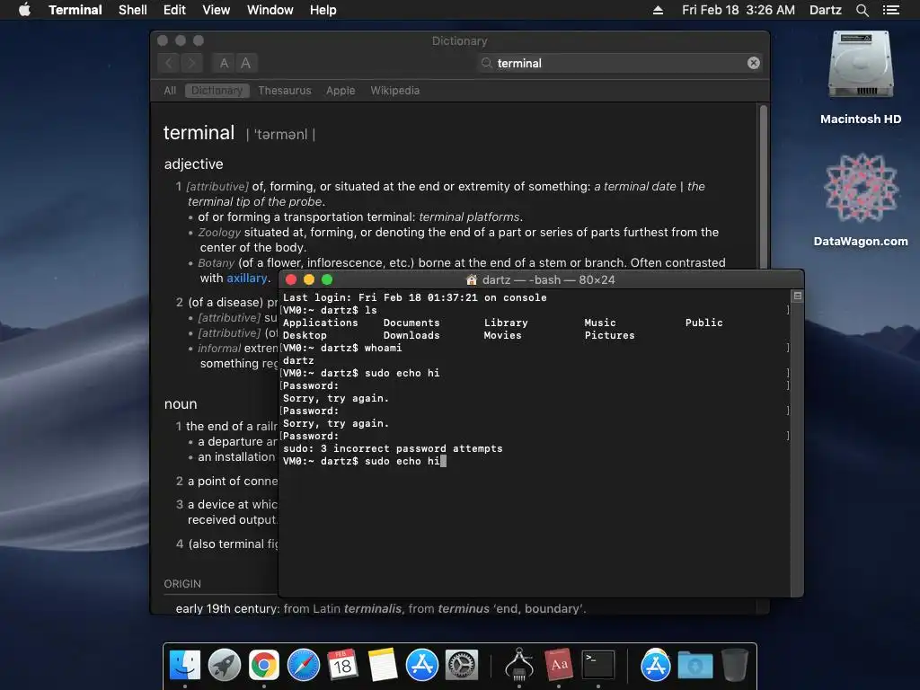Clear the Dictionary search field
Viewport: 920px width, 690px height.
point(754,63)
